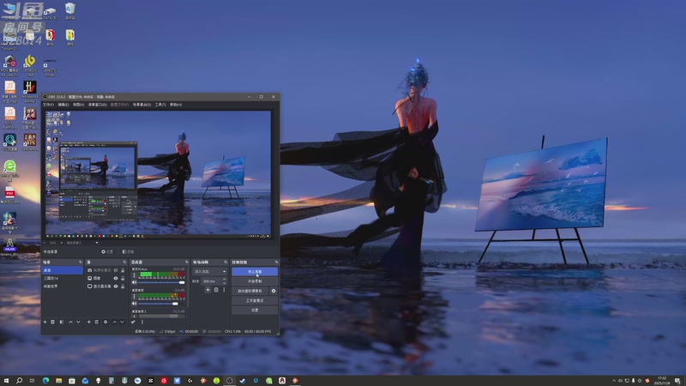Open mixer bottom three-dot menu

click(141, 323)
